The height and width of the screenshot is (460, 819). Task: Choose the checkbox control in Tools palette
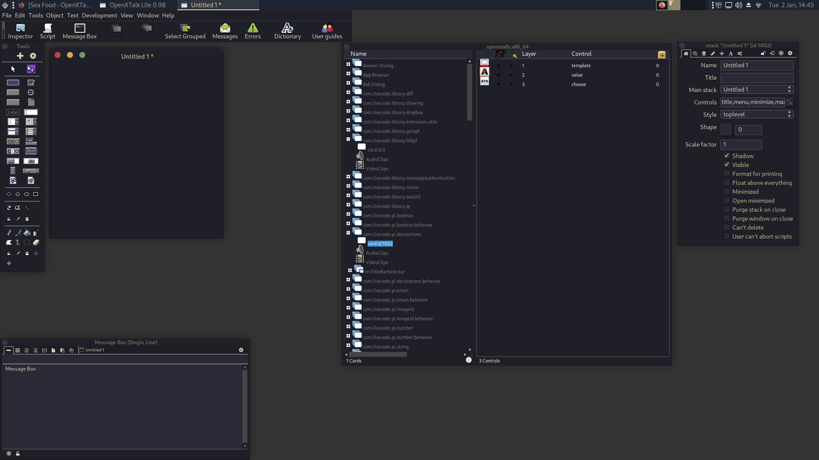tap(31, 83)
